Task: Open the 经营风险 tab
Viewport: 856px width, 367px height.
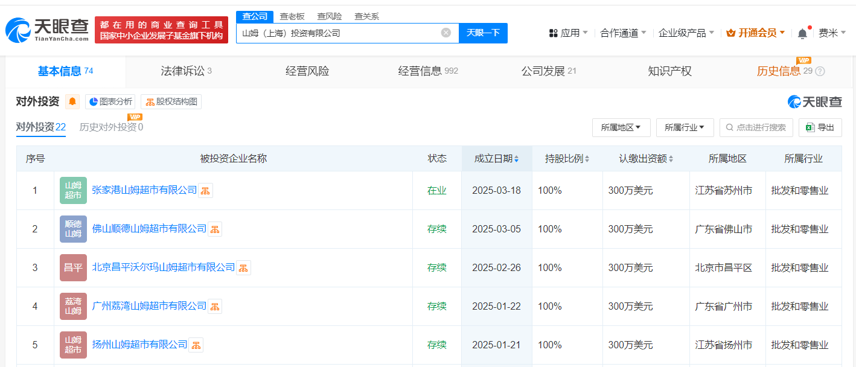Action: tap(307, 71)
